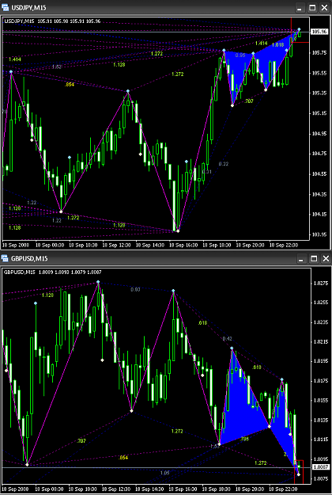Click the USDJPY OHLC header line inside chart
Image resolution: width=332 pixels, height=495 pixels.
click(52, 21)
